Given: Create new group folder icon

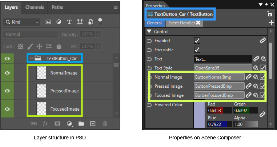Looking at the screenshot, I should tap(81, 123).
